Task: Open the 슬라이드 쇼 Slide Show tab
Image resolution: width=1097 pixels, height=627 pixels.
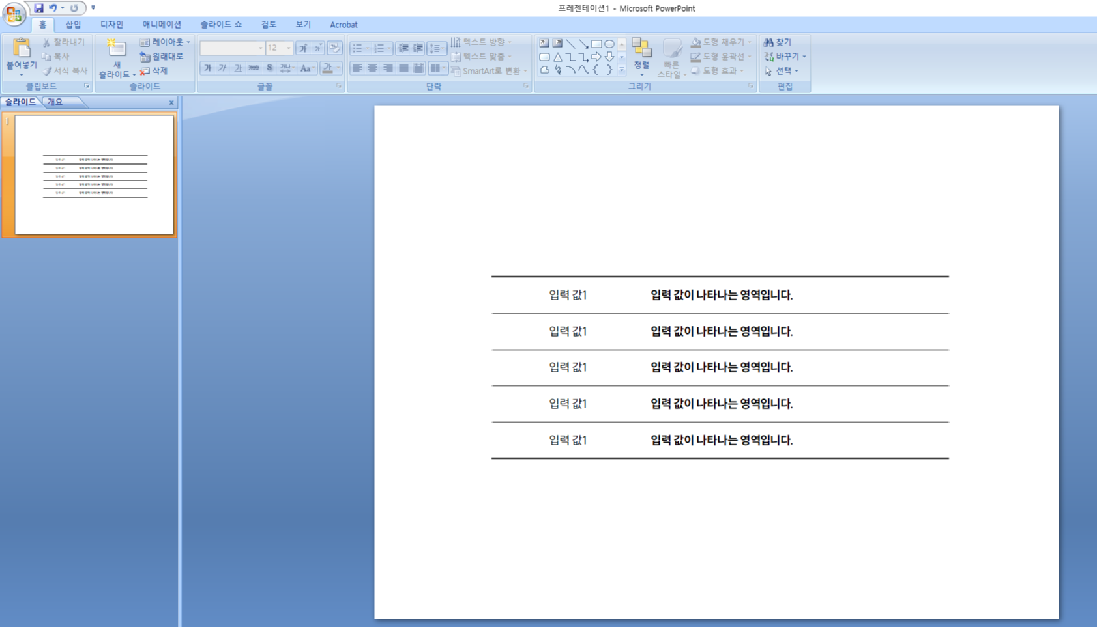Action: [x=221, y=25]
